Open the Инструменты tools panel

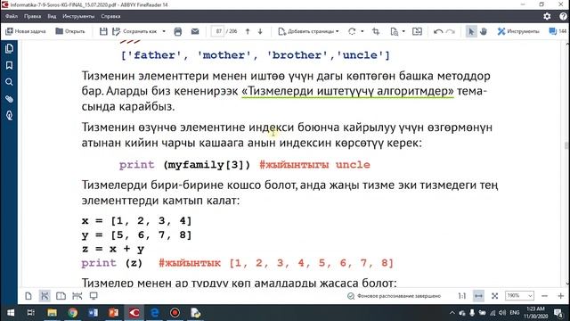(x=518, y=31)
